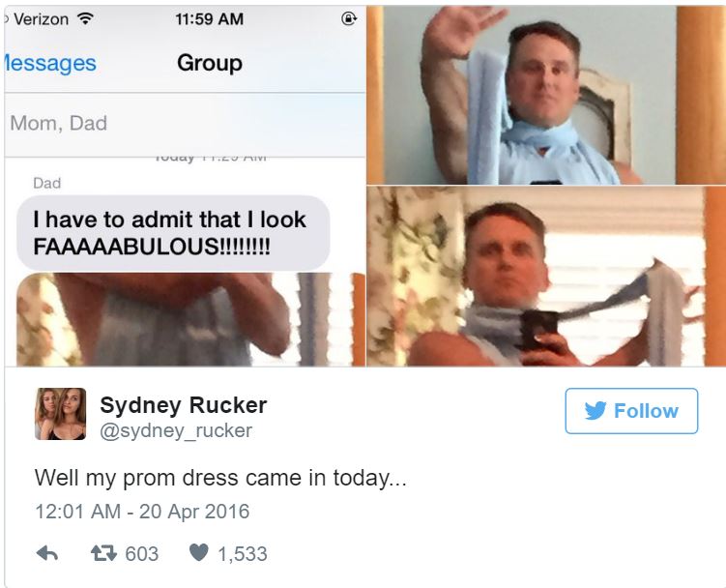Viewport: 726px width, 588px height.
Task: Open the tweet timestamp 12:01 AM - 20 Apr 2016
Action: coord(142,512)
